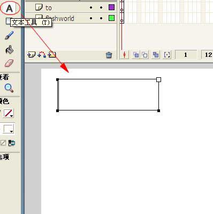
Task: Click the No Color button
Action: 3,143
